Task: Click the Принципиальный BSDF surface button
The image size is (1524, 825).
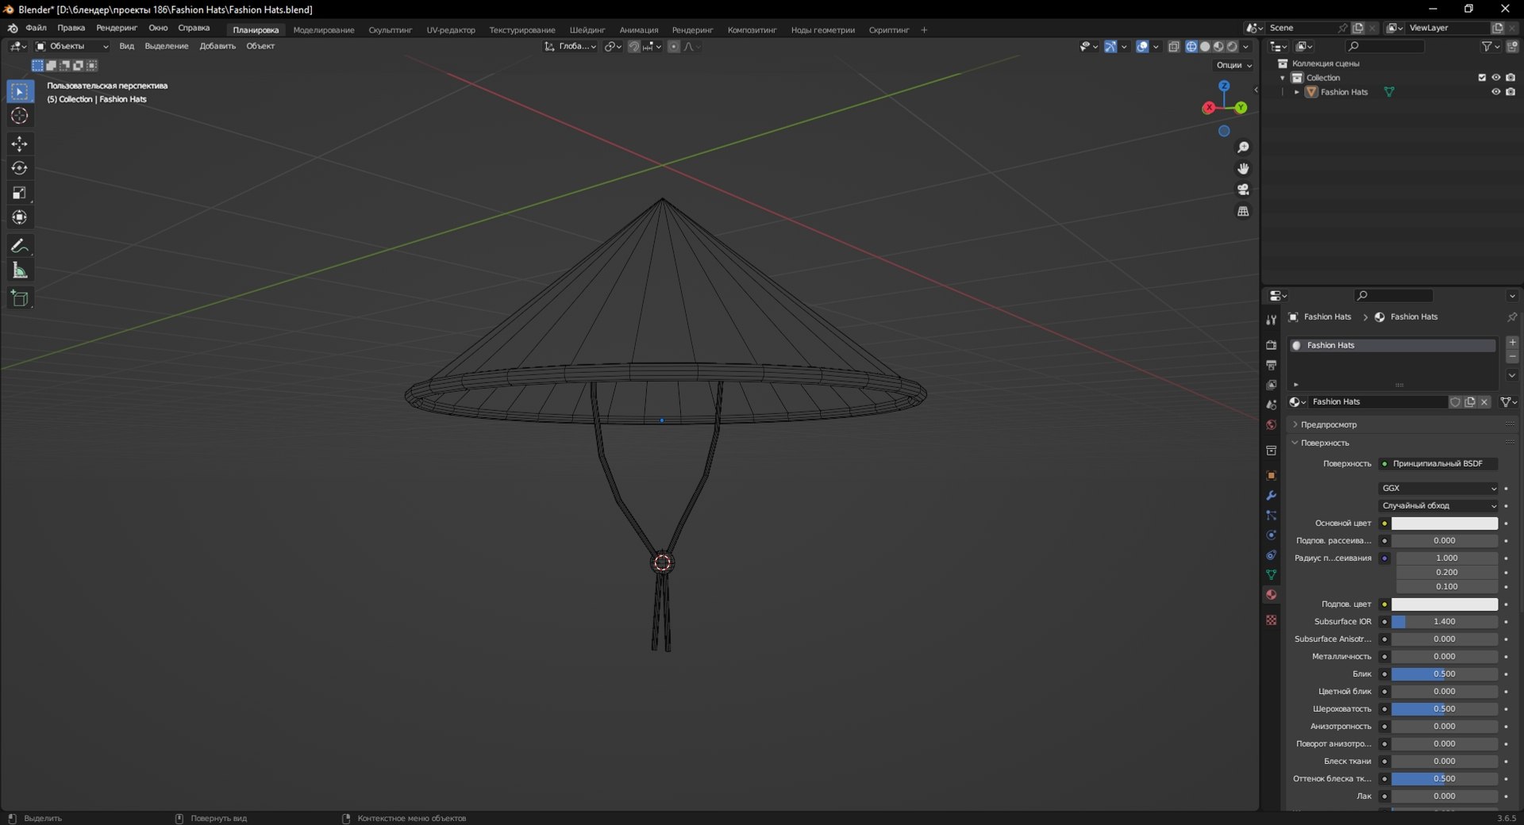Action: click(x=1438, y=464)
